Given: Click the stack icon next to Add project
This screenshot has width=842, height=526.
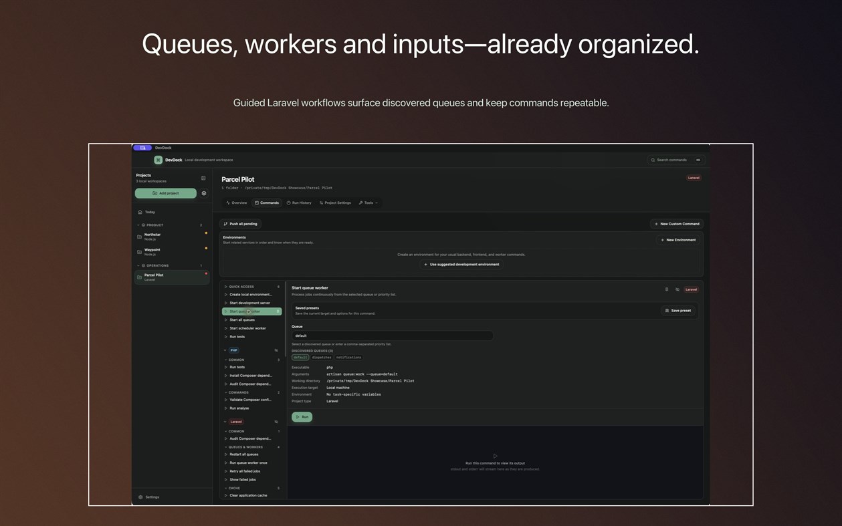Looking at the screenshot, I should tap(204, 193).
